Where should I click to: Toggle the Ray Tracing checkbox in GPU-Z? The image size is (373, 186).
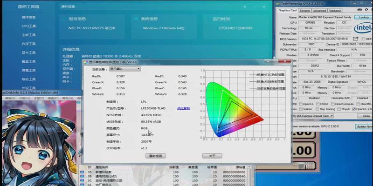[x=318, y=109]
